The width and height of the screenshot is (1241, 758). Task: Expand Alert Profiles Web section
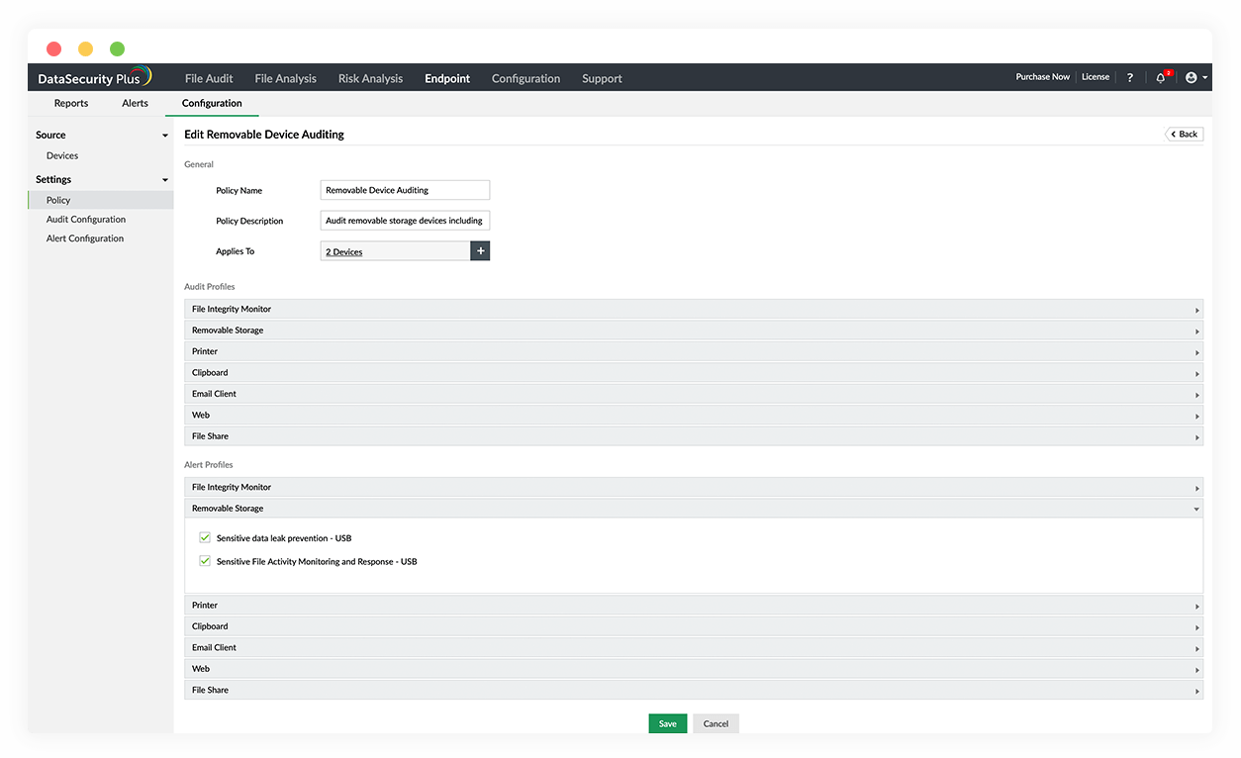tap(694, 669)
